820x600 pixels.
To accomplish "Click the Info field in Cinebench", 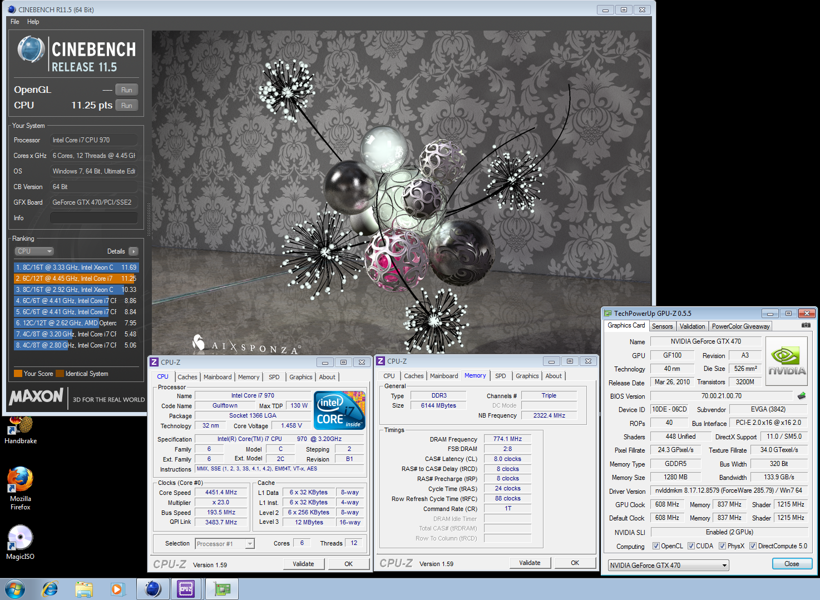I will (x=93, y=218).
